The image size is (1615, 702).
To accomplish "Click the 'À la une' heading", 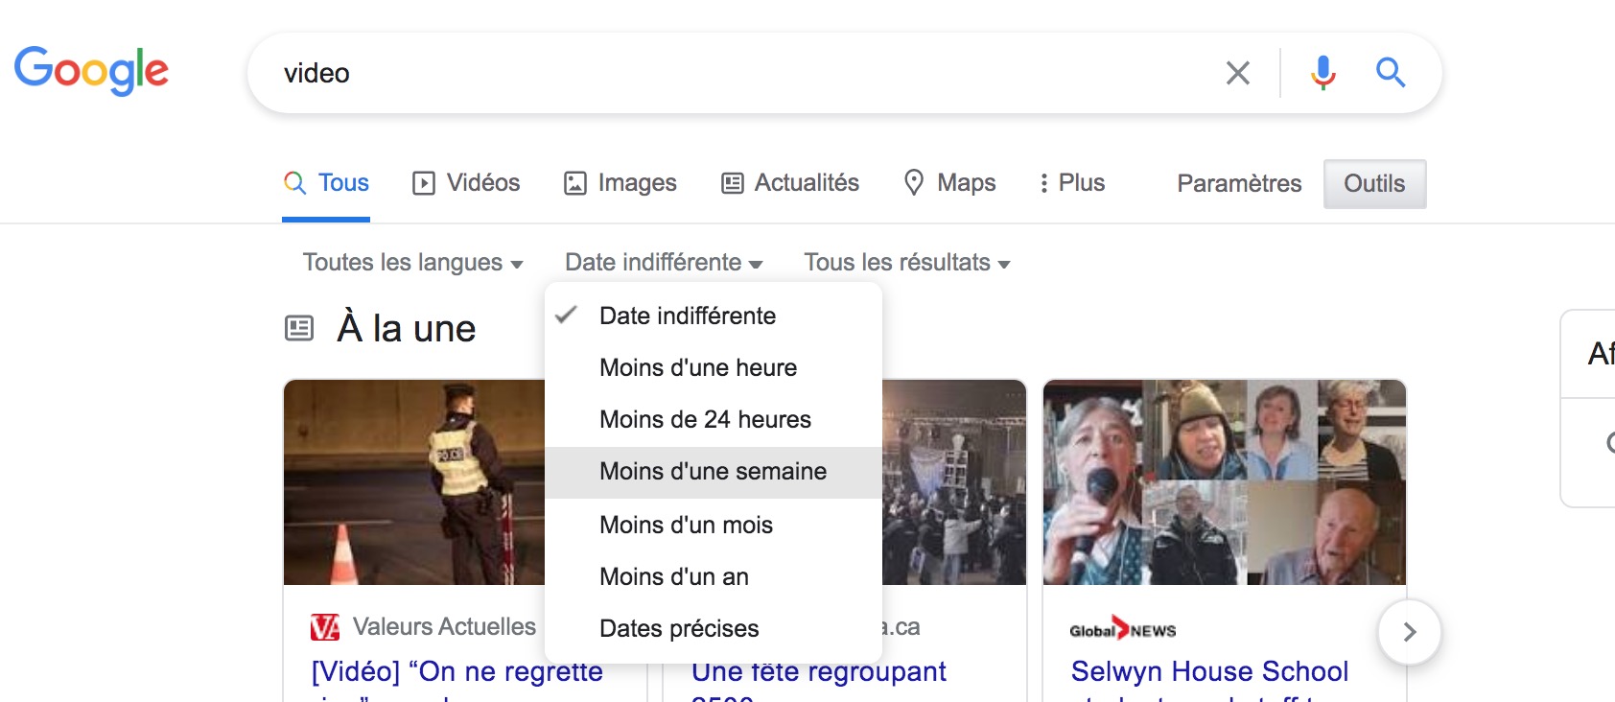I will coord(407,328).
